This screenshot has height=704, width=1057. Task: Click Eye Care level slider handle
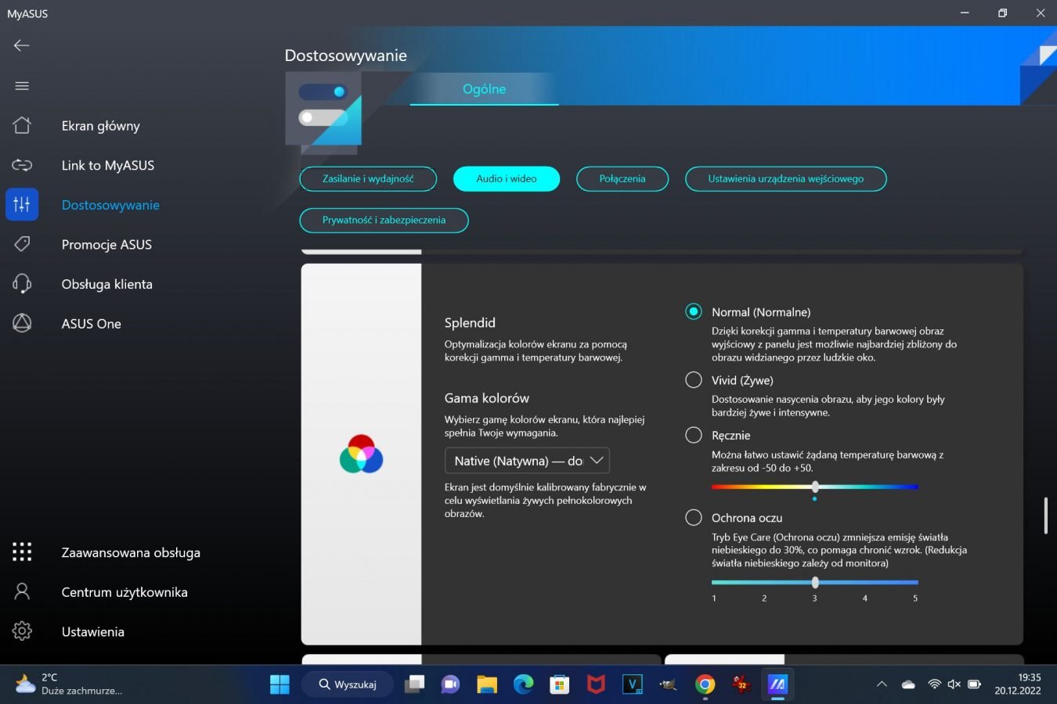pos(815,582)
